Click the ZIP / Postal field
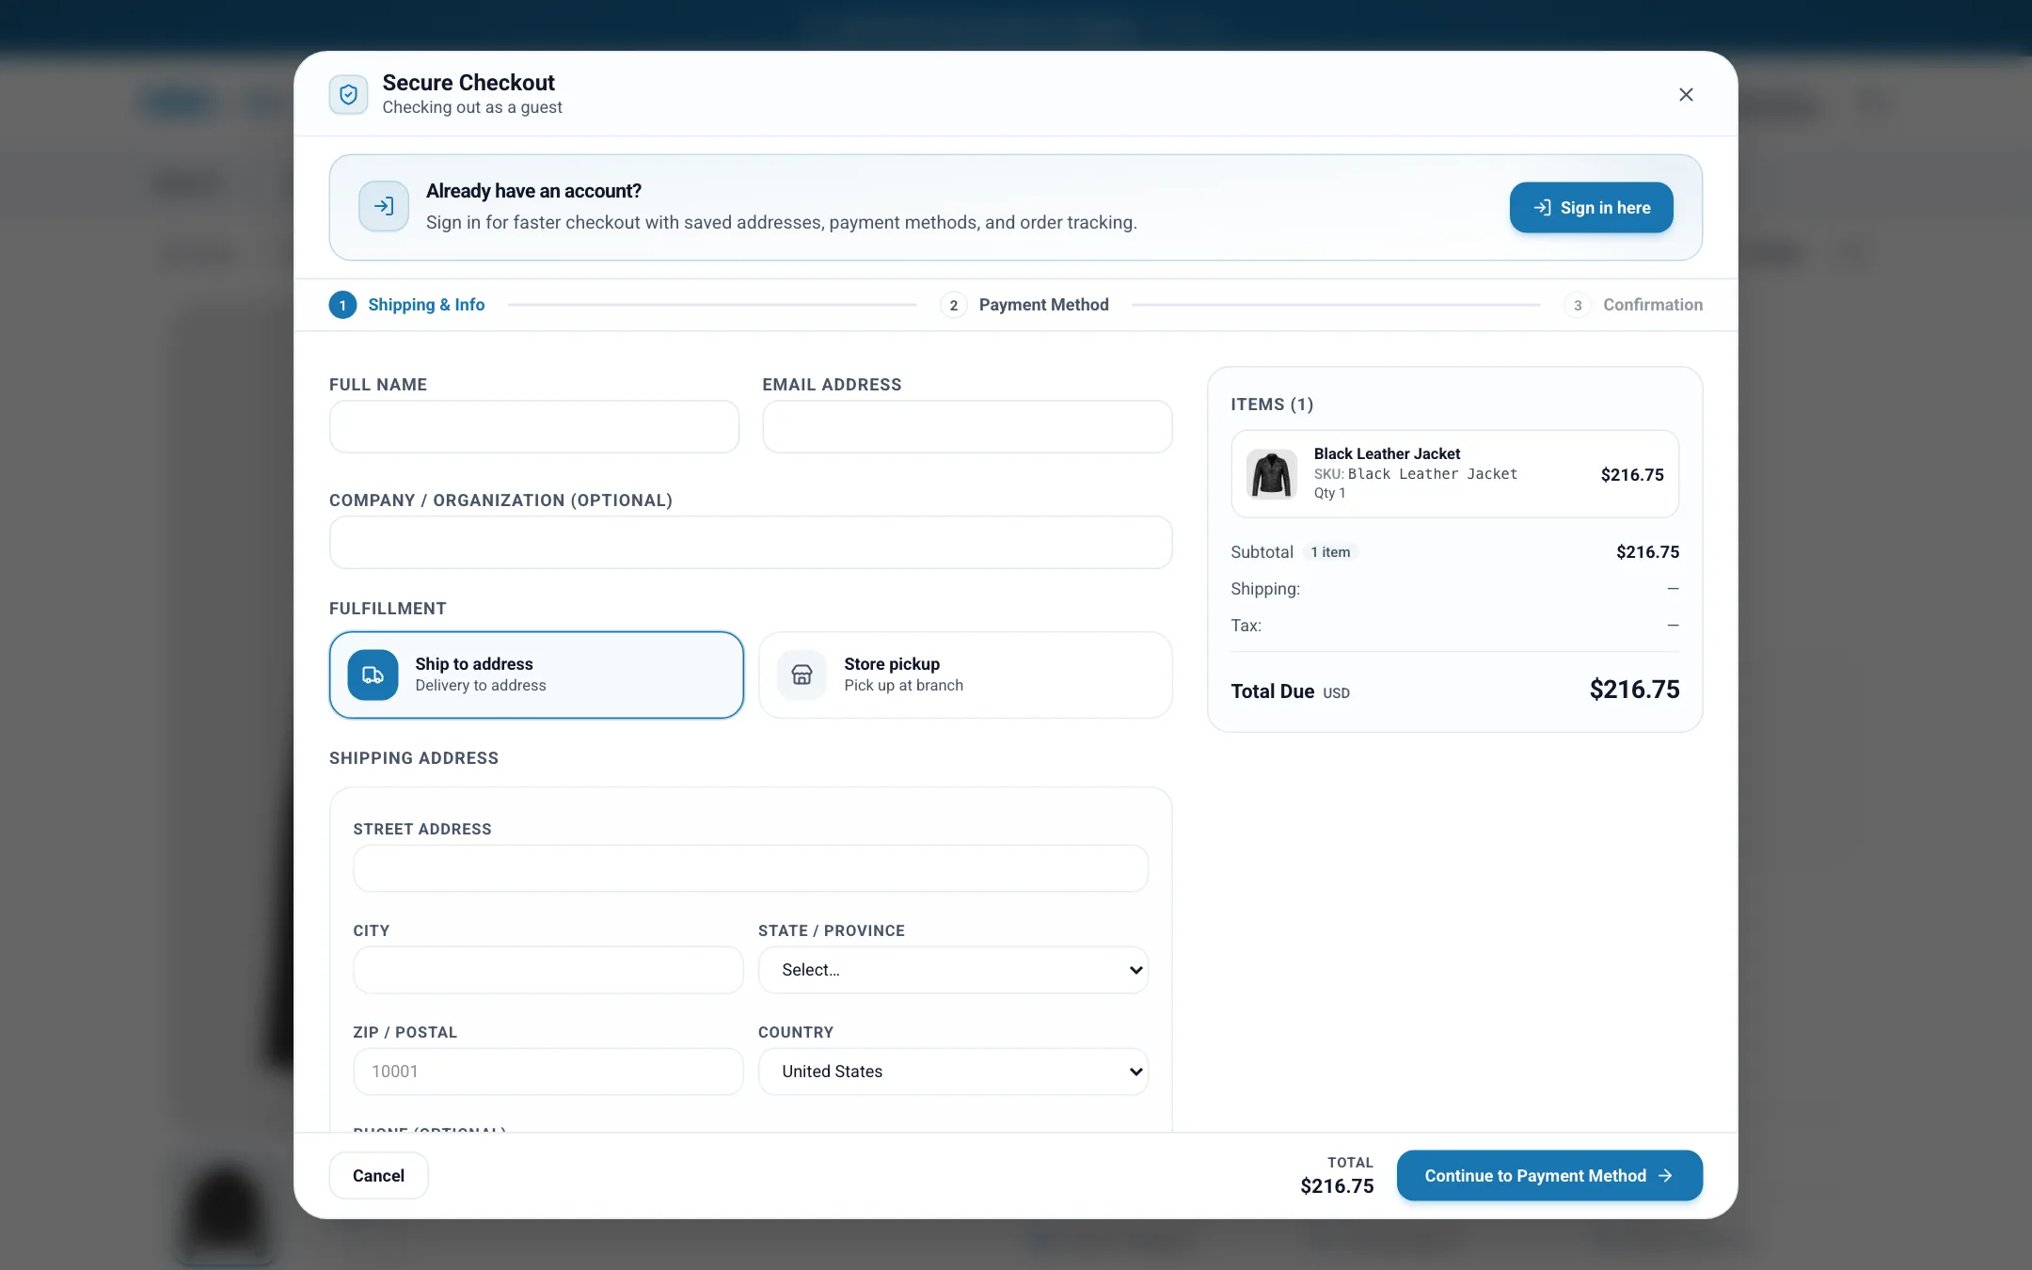This screenshot has width=2032, height=1270. tap(548, 1072)
